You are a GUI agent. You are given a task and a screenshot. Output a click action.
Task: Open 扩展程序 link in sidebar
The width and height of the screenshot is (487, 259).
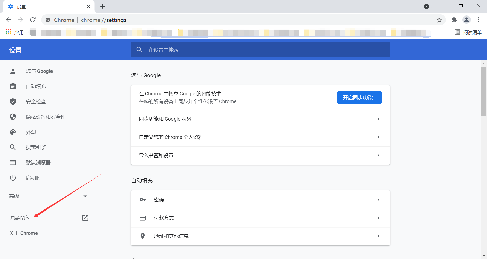[x=19, y=218]
